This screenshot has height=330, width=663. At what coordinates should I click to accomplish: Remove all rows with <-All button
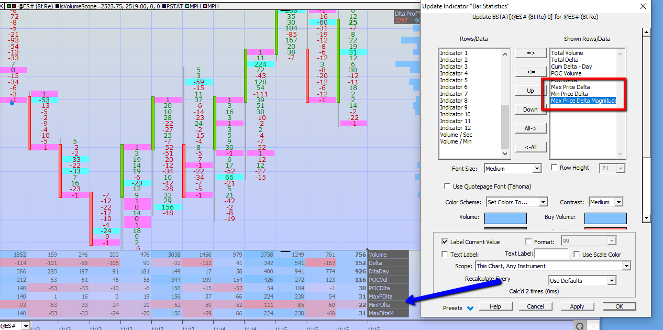[531, 147]
